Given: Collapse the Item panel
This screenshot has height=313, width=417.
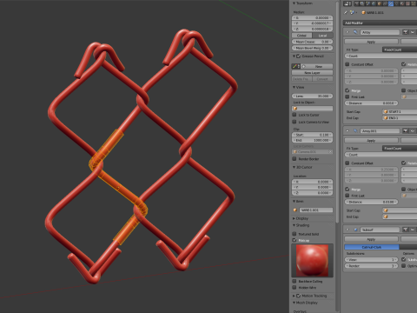Looking at the screenshot, I should 295,201.
